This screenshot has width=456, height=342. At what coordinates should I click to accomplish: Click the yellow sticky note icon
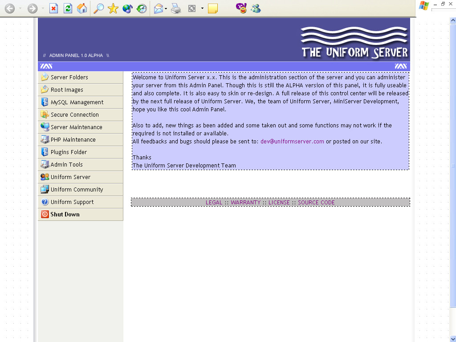click(213, 8)
